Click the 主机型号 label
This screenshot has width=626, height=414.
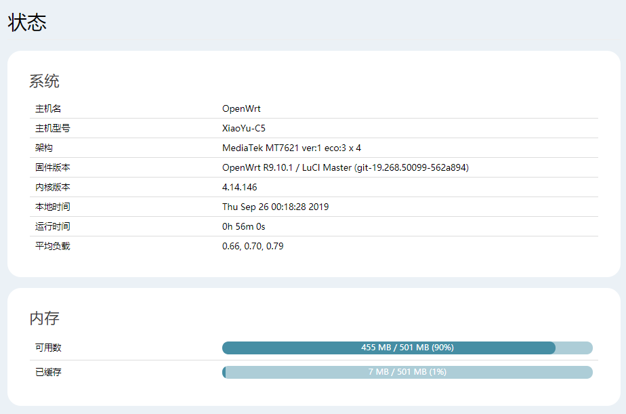[x=53, y=128]
